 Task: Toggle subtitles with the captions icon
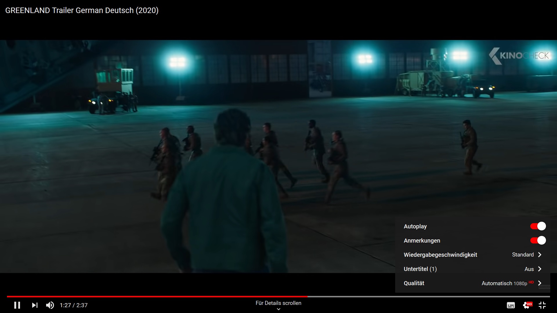511,305
